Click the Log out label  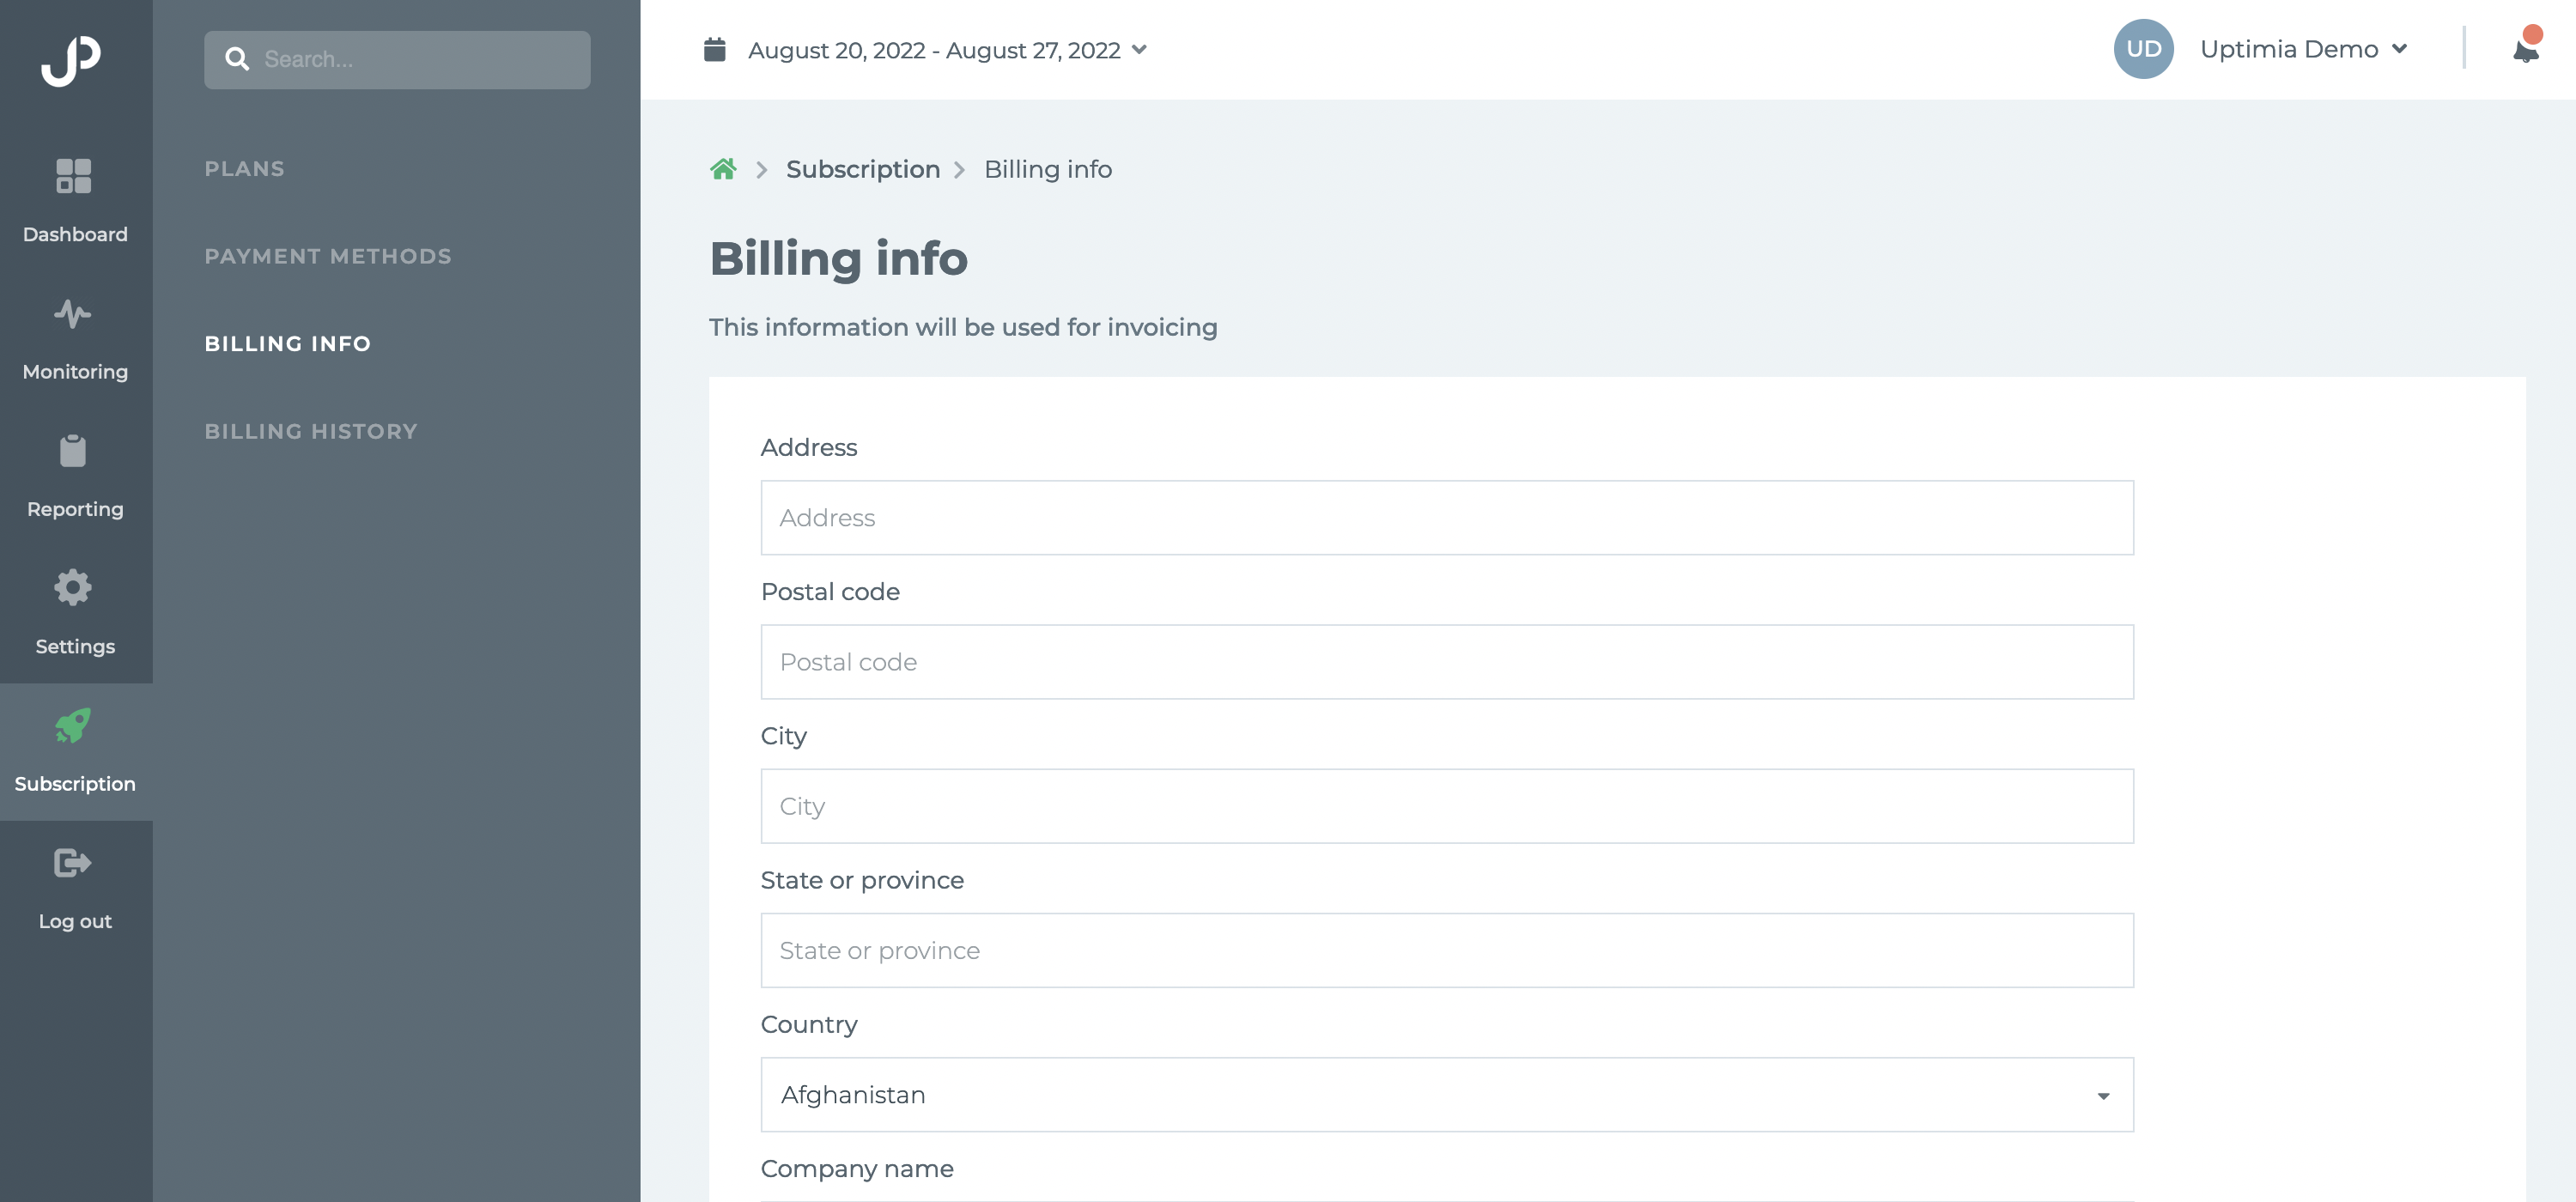pos(75,921)
